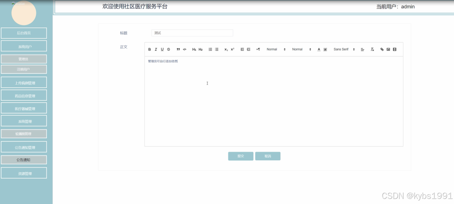Image resolution: width=454 pixels, height=204 pixels.
Task: Insert a hyperlink with the link icon
Action: [x=382, y=49]
